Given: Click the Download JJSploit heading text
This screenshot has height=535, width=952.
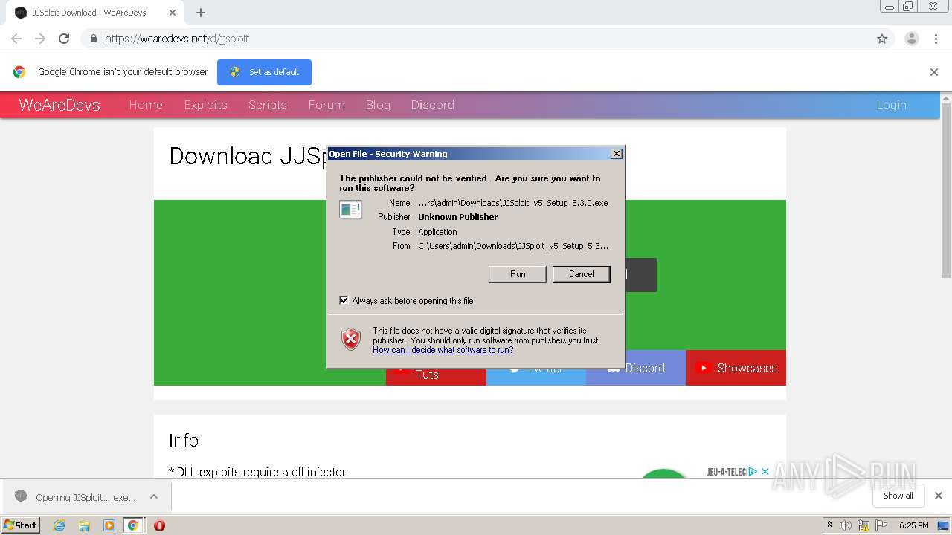Looking at the screenshot, I should click(x=248, y=156).
